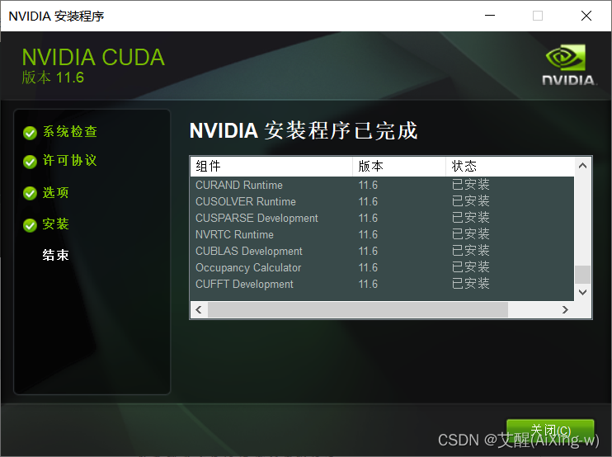The image size is (612, 457).
Task: Select the 系统检查 step label
Action: click(70, 131)
